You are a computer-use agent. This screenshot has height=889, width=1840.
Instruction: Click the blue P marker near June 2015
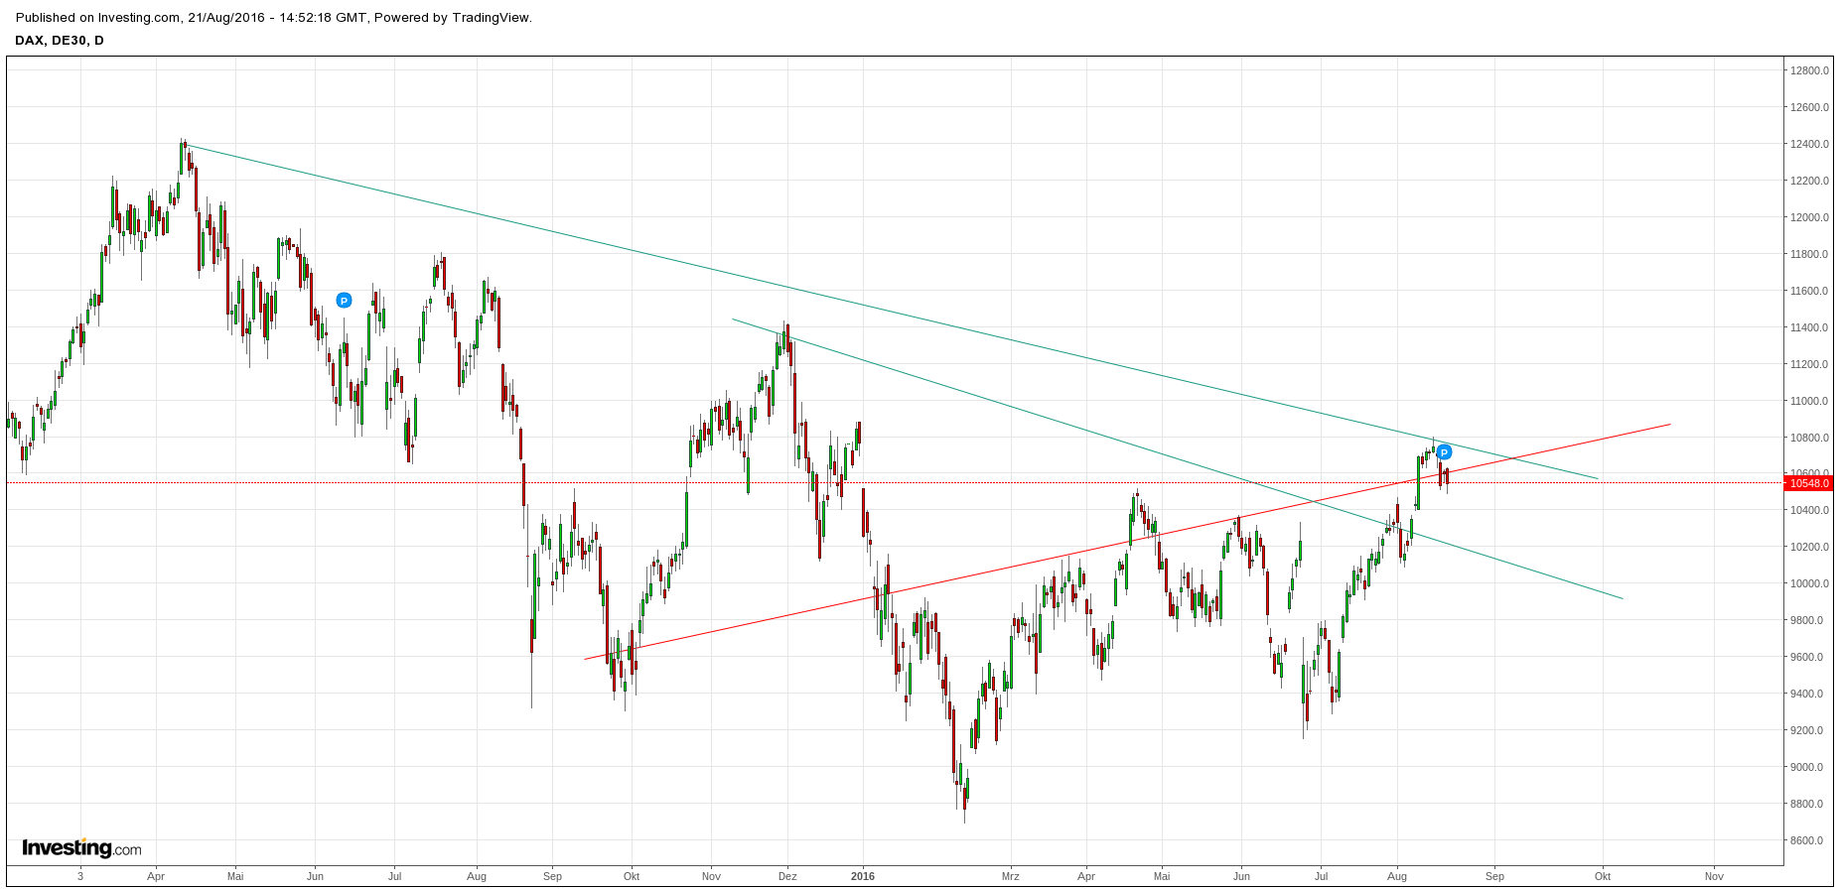point(344,301)
